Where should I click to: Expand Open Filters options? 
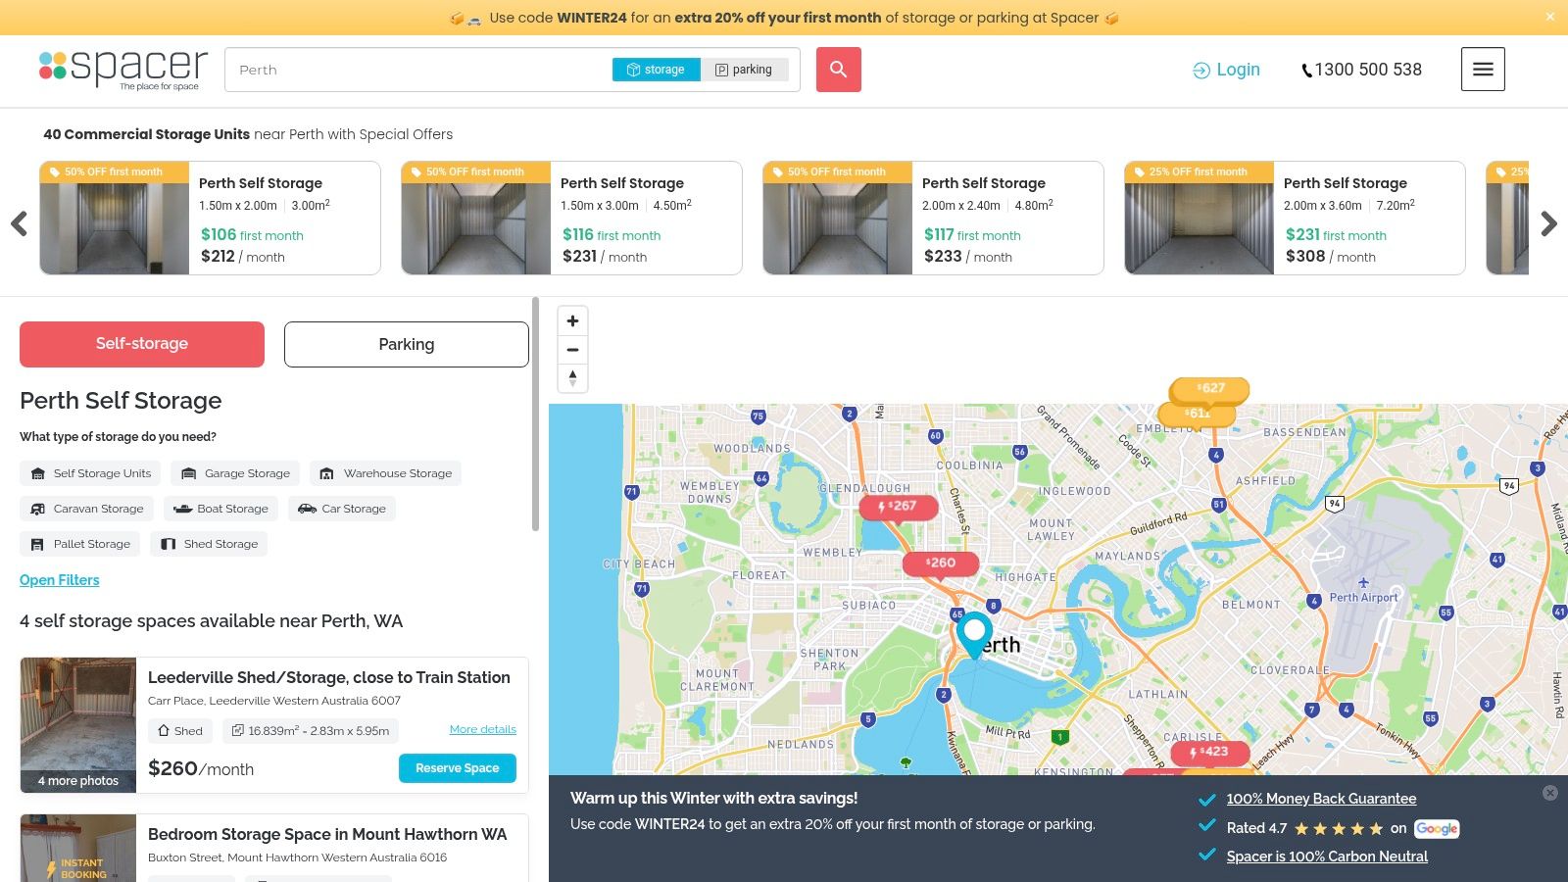click(59, 580)
